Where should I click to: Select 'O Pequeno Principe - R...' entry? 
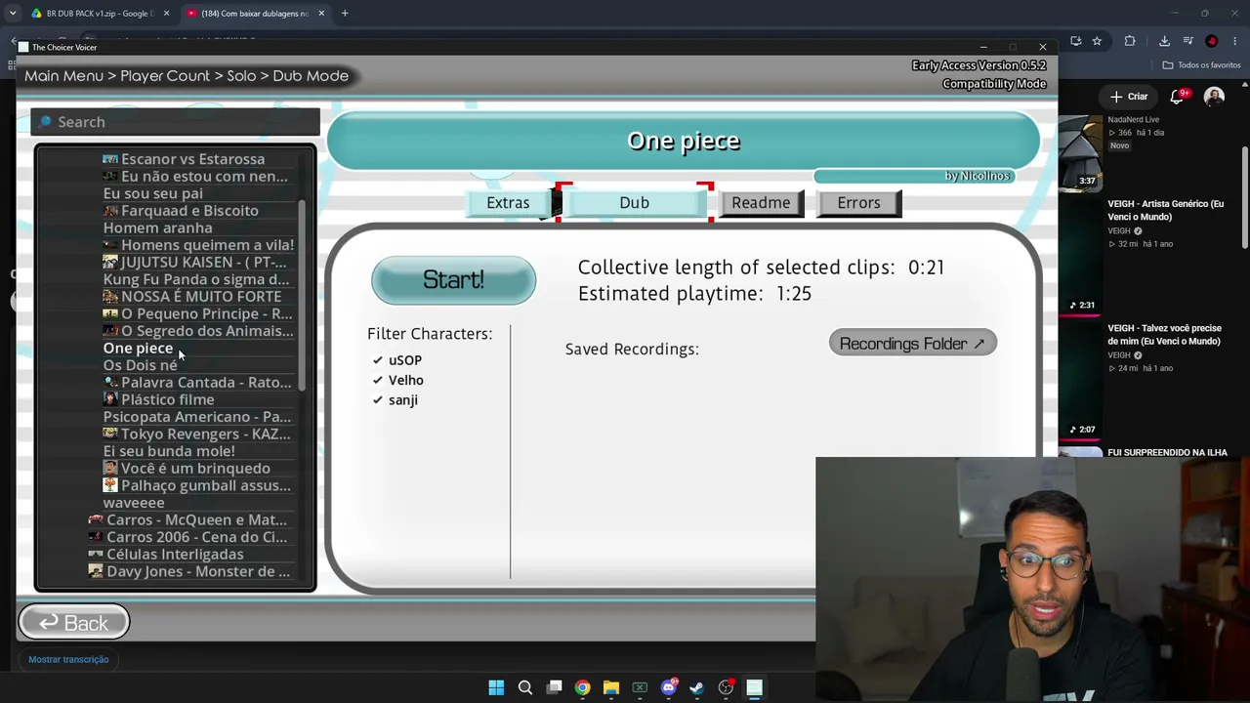tap(198, 313)
